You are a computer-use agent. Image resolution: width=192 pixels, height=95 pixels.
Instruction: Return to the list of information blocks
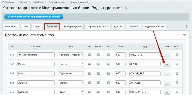click(x=34, y=17)
